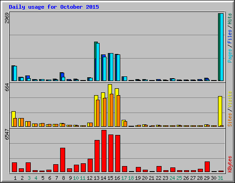This screenshot has height=183, width=235.
Task: Select the Hits bars for day 1
Action: tap(12, 73)
